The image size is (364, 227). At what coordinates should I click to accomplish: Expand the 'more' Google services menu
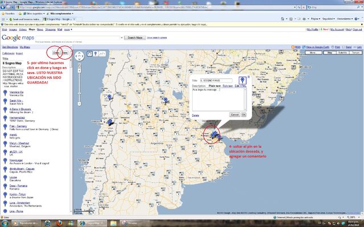68,30
